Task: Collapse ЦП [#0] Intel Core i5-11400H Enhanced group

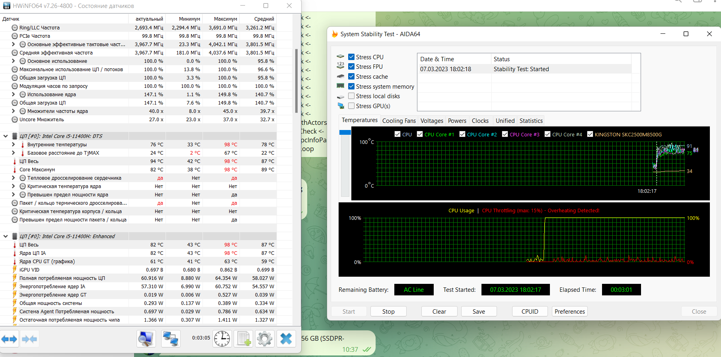Action: pyautogui.click(x=6, y=236)
